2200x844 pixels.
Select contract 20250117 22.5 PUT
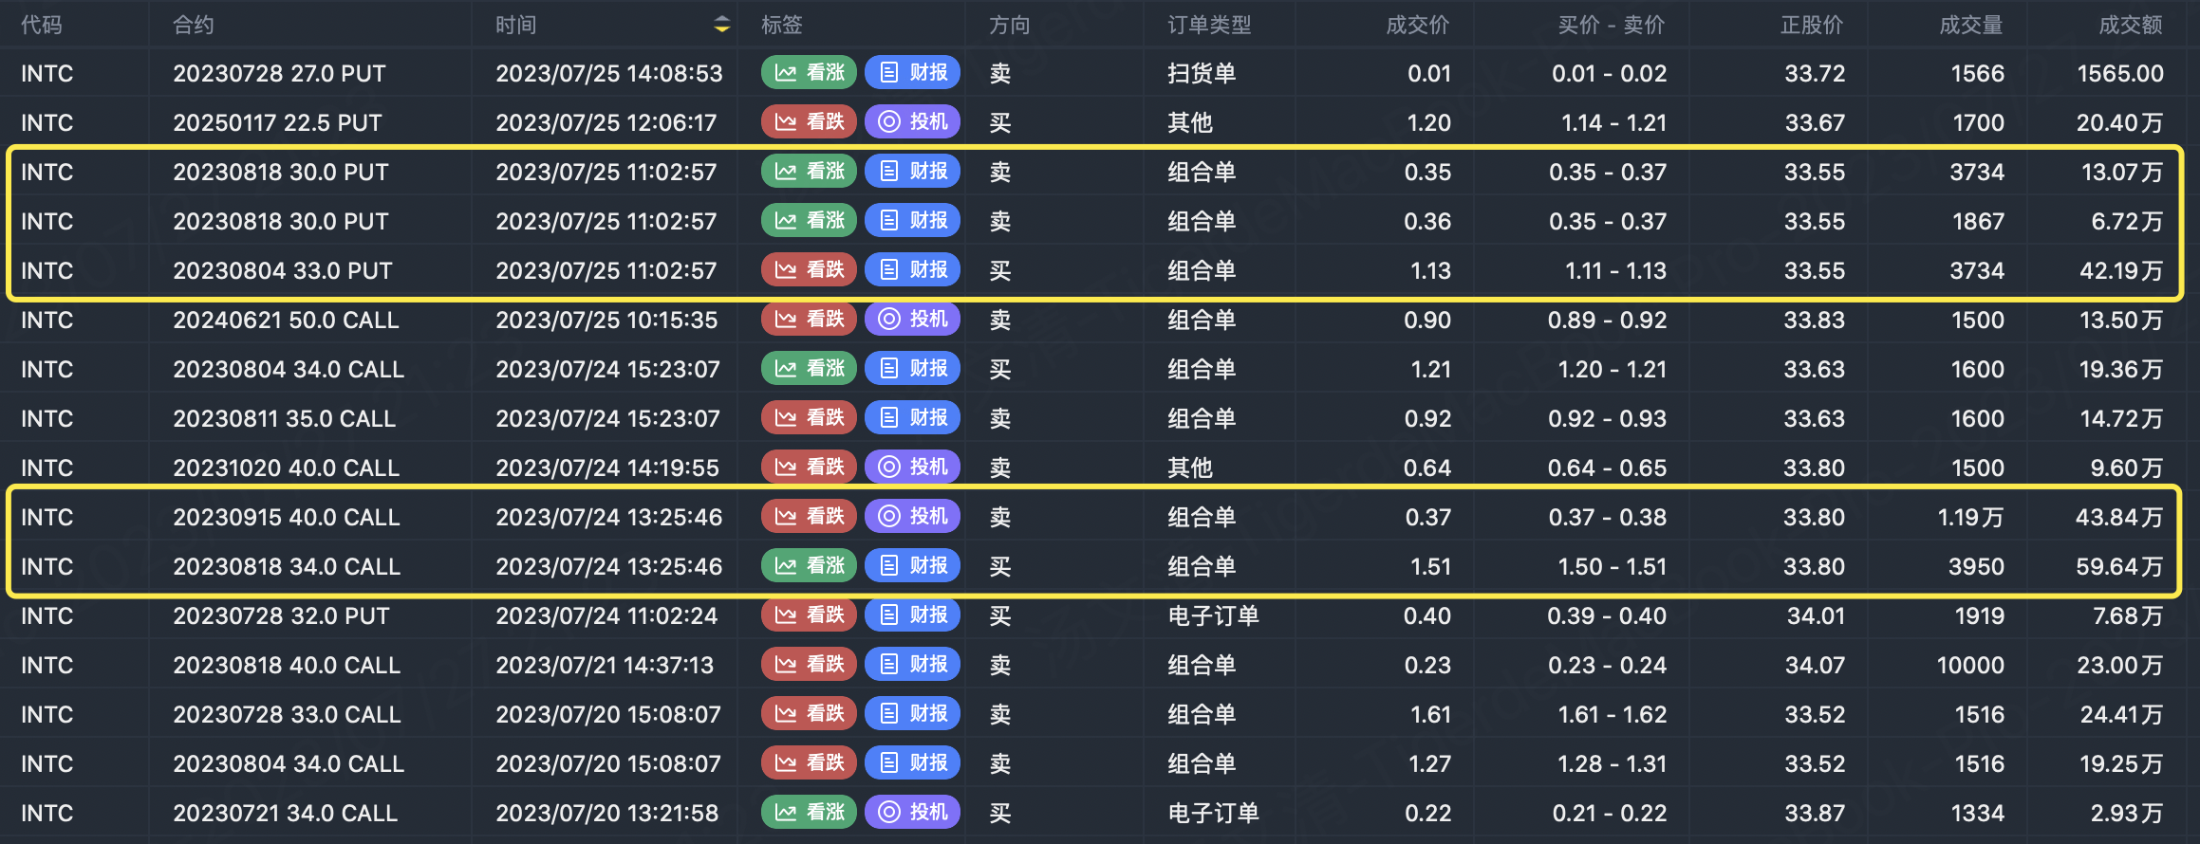277,122
